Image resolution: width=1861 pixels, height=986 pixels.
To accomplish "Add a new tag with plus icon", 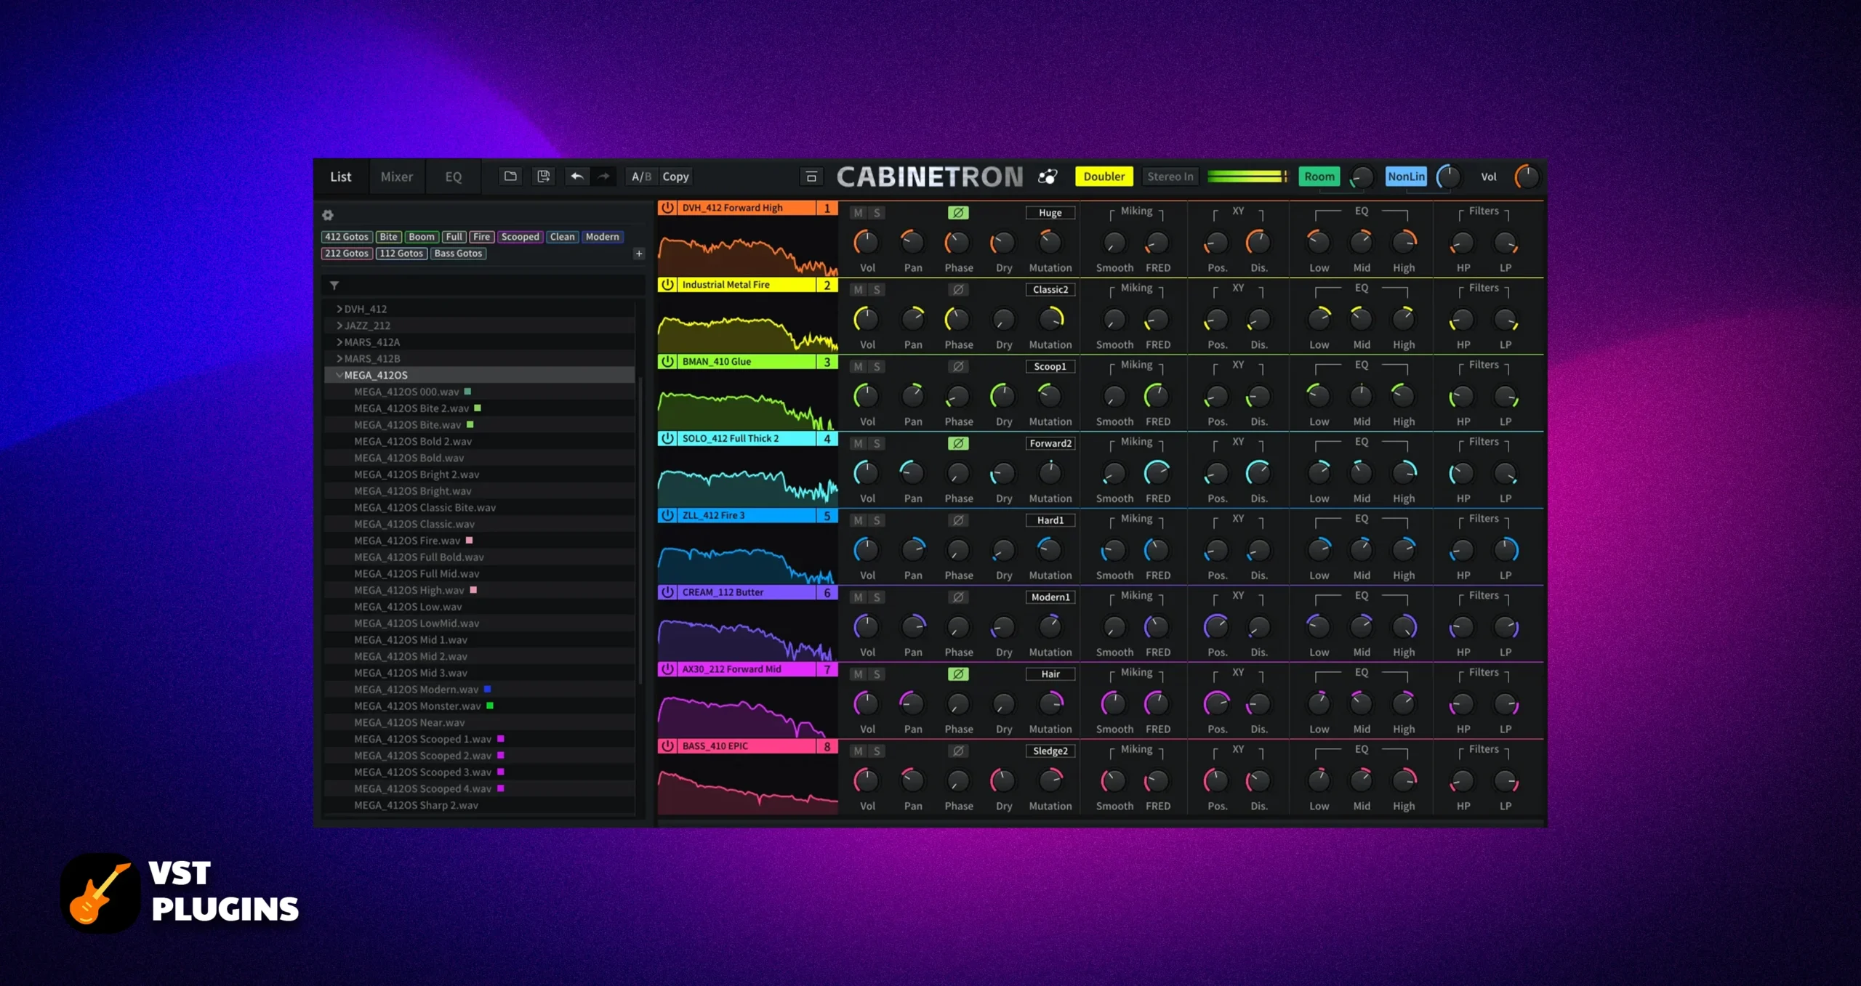I will tap(639, 254).
